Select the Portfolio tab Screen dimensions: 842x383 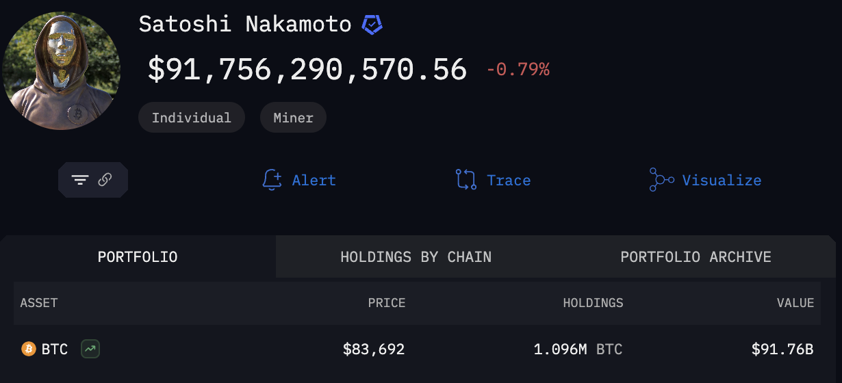(138, 257)
